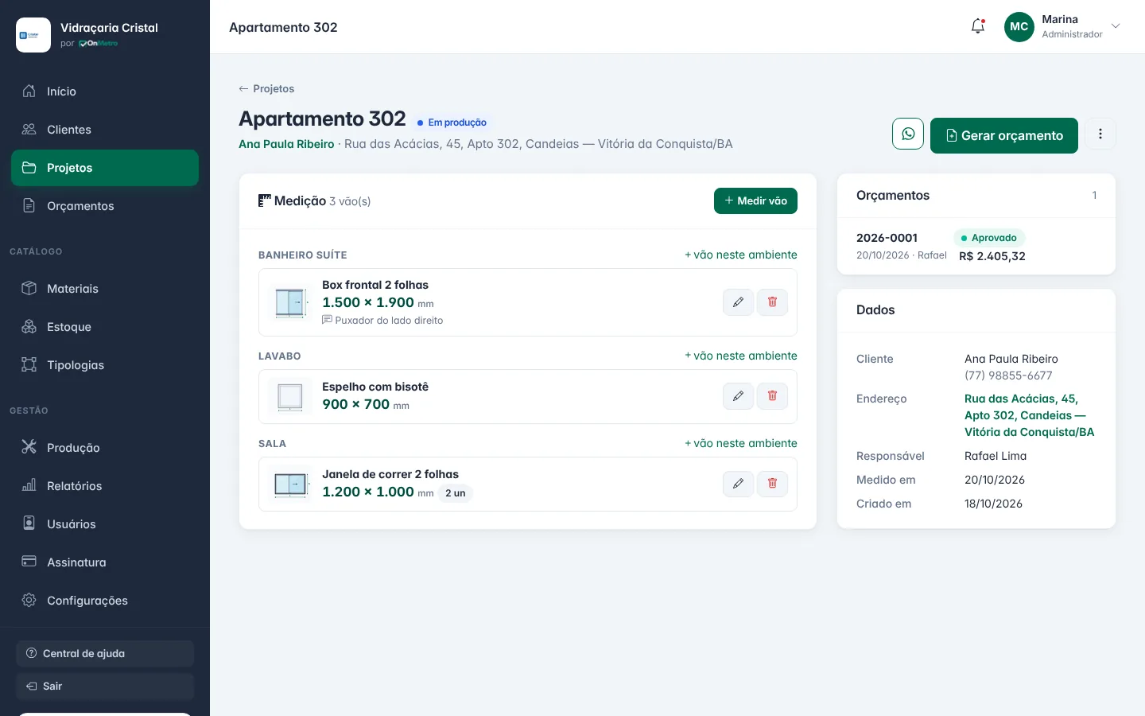Click the Medir vão button

pyautogui.click(x=755, y=200)
